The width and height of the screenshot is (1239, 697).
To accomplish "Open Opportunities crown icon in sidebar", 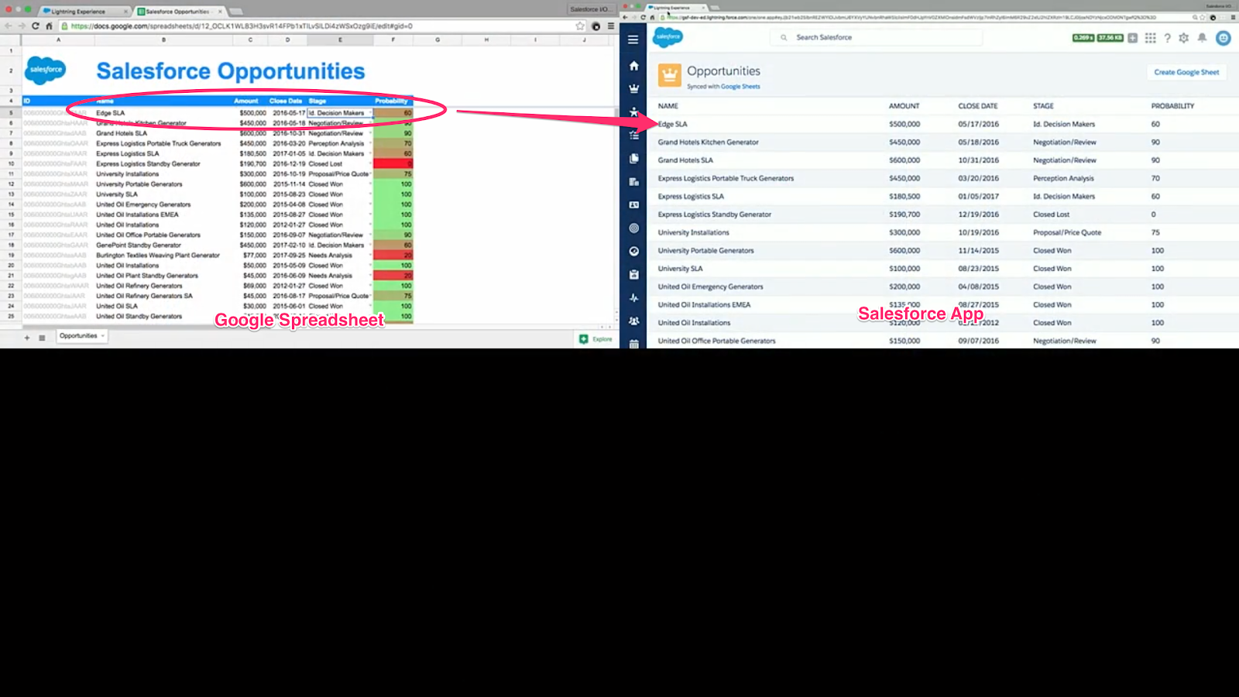I will [x=634, y=88].
